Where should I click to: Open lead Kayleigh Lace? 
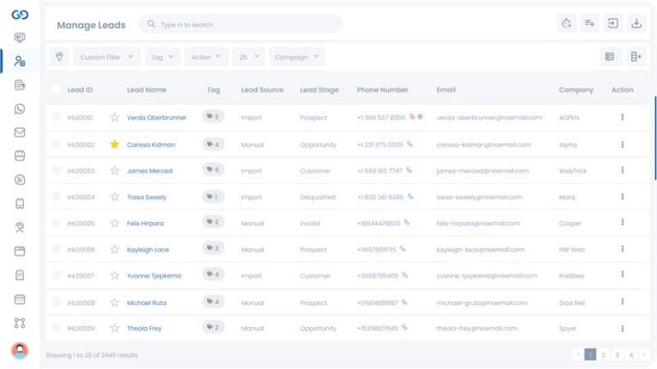pos(148,249)
